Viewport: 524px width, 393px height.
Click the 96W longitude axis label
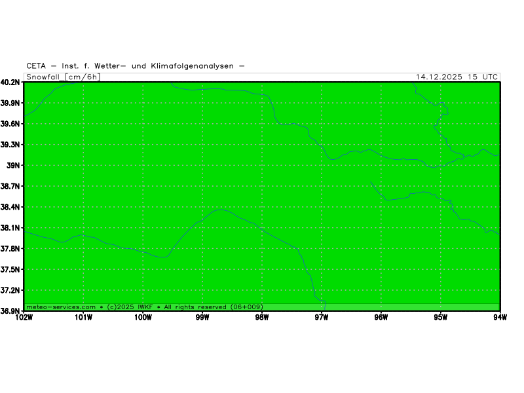[381, 318]
